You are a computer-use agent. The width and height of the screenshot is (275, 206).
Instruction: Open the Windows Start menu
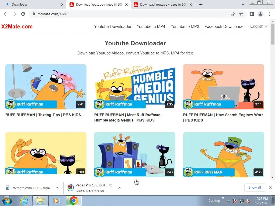pos(7,201)
